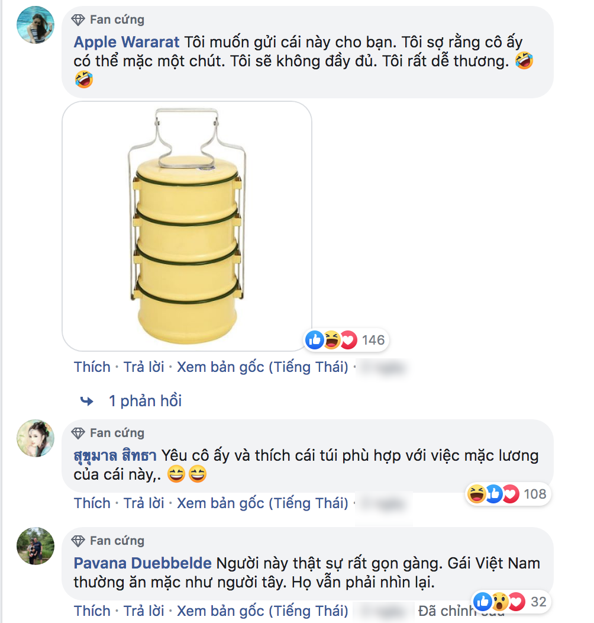The height and width of the screenshot is (623, 594).
Task: Open the yellow tiffin lunchbox image
Action: 186,226
